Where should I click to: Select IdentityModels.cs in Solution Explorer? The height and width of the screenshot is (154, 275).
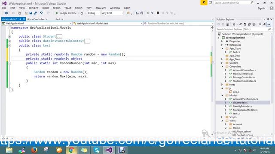[x=242, y=107]
